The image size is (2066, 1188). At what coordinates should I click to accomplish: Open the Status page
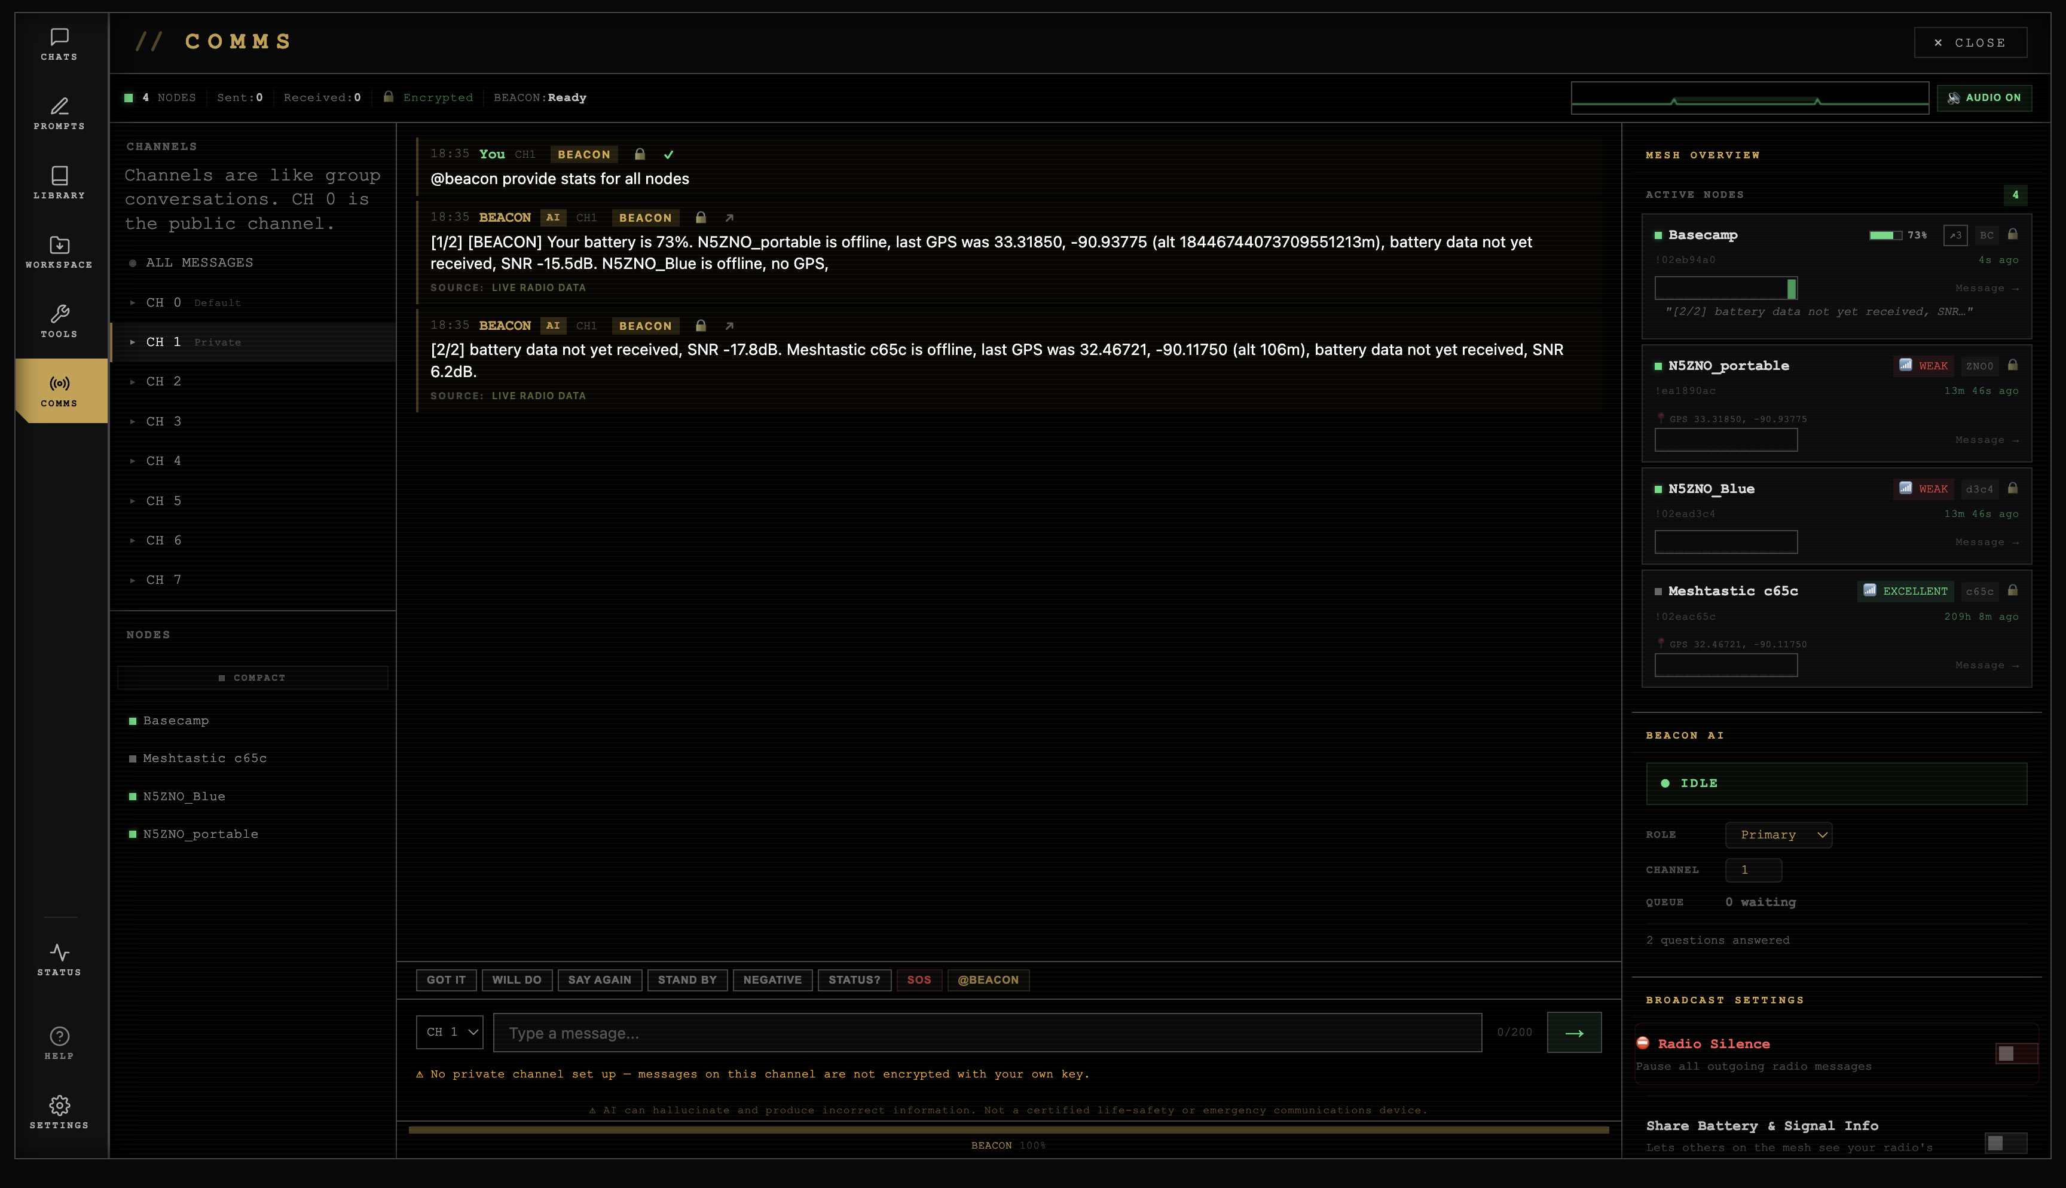pos(60,960)
